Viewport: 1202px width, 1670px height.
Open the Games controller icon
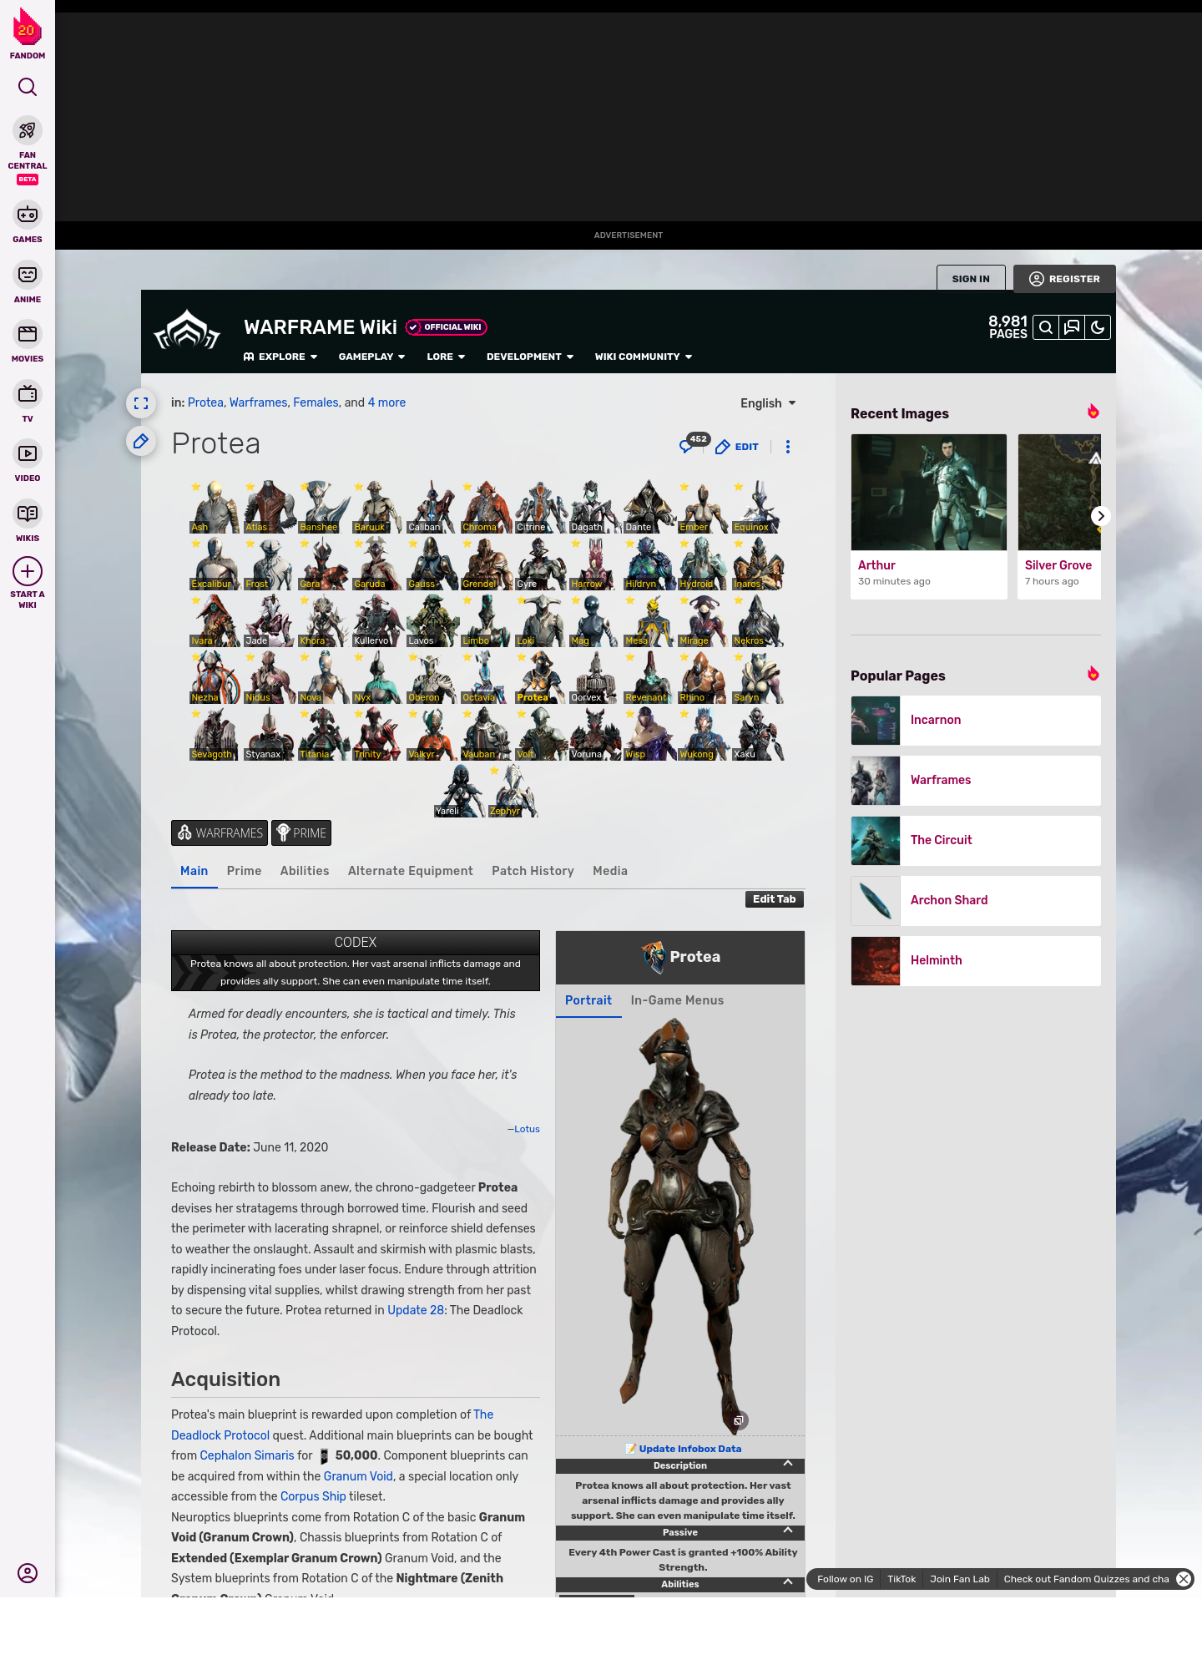28,215
